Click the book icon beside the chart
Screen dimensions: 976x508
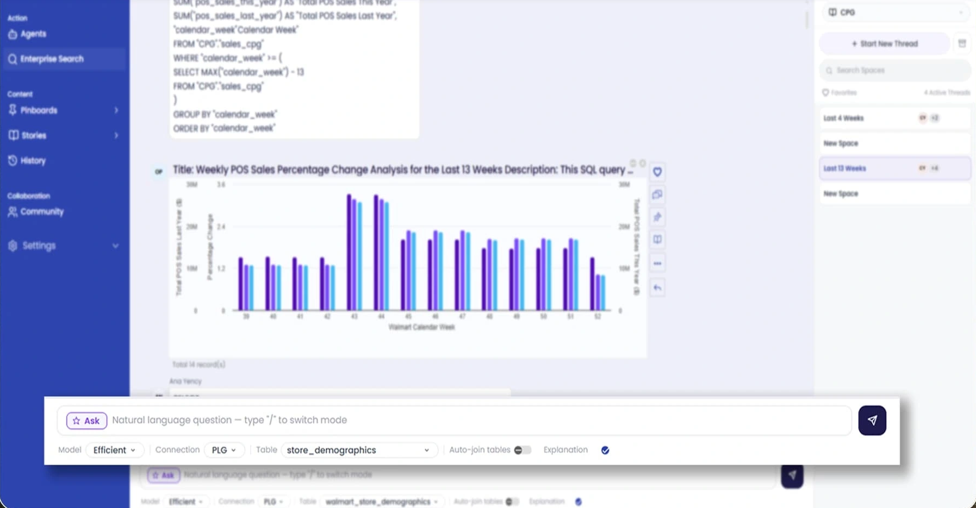[657, 240]
